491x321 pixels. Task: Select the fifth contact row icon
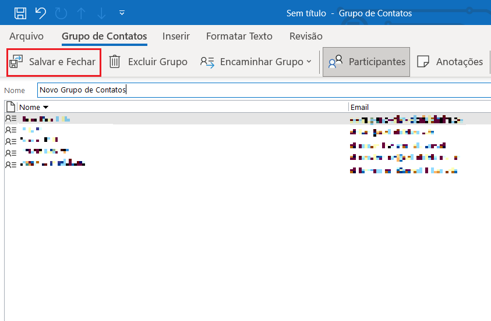pyautogui.click(x=10, y=165)
